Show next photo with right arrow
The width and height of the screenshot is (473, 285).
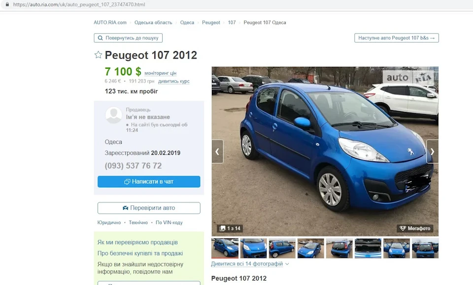point(432,151)
